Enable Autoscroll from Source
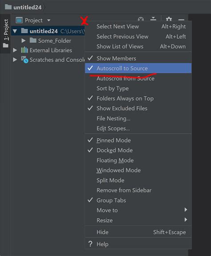 [138, 78]
